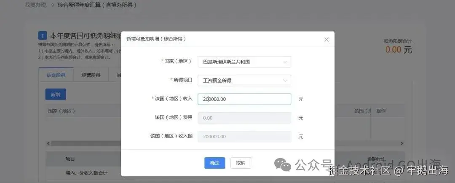Switch to the 综合所得 tab
455x183 pixels.
click(56, 75)
